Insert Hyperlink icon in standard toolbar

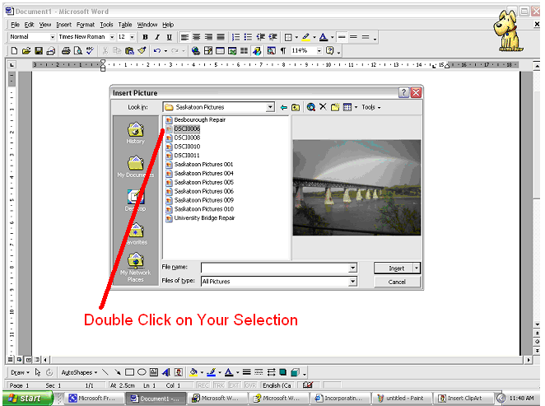(196, 51)
